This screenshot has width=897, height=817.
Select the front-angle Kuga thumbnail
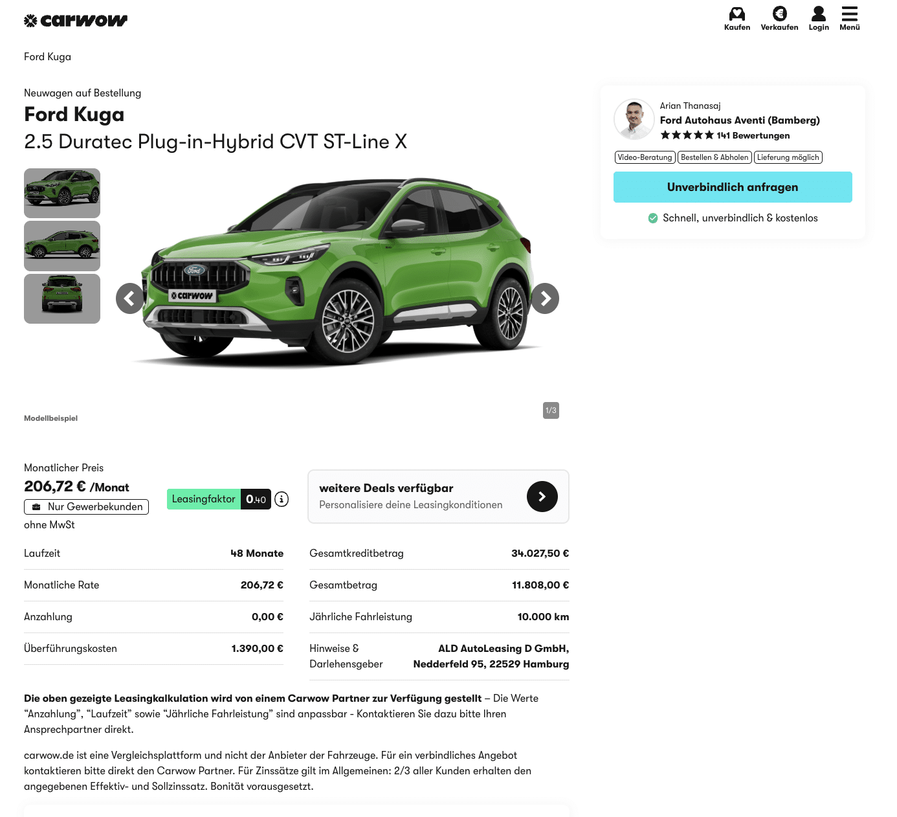coord(62,193)
